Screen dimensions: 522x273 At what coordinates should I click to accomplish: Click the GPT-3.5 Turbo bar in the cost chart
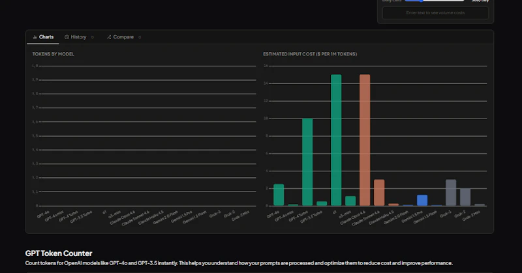pyautogui.click(x=322, y=203)
